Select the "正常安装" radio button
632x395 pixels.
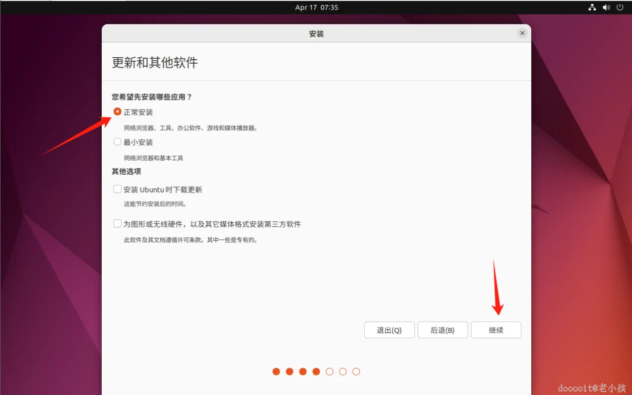[x=118, y=111]
